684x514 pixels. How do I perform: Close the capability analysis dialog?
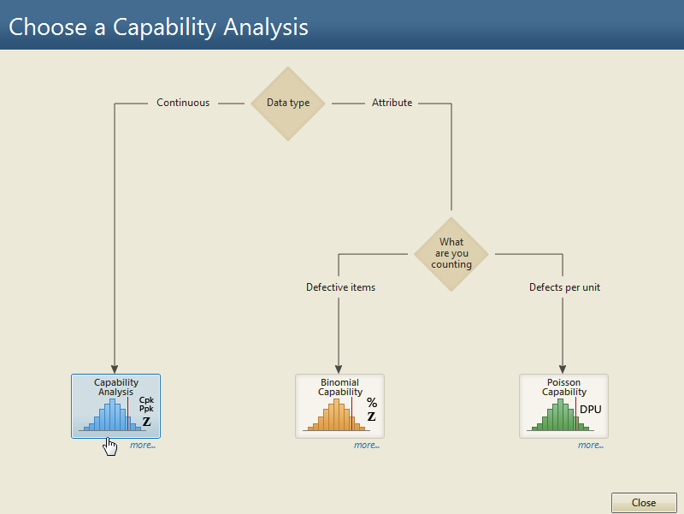click(x=644, y=503)
